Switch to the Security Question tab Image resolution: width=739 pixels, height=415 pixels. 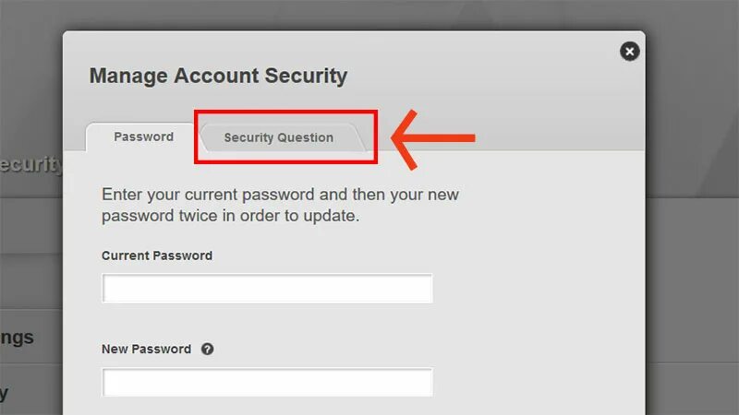coord(279,137)
